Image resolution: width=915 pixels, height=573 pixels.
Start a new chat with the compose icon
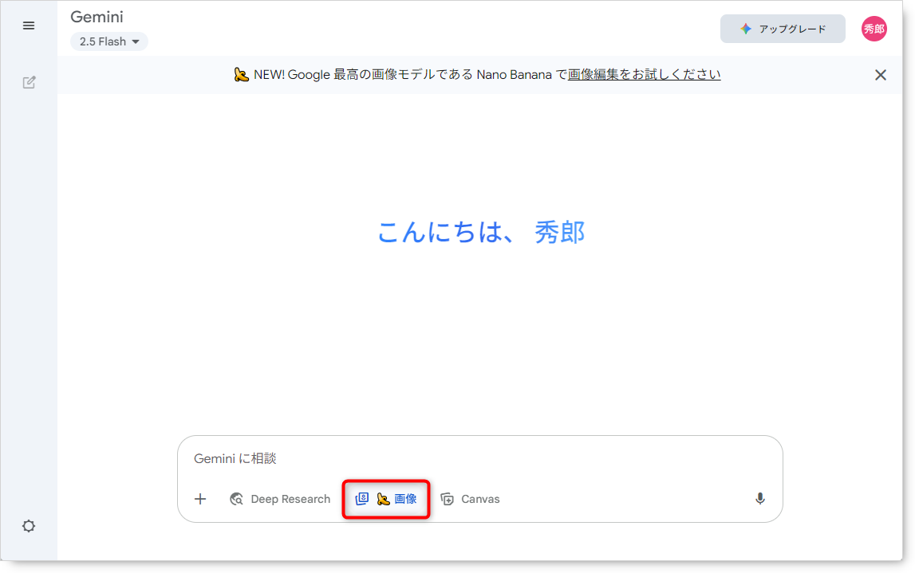[x=29, y=82]
